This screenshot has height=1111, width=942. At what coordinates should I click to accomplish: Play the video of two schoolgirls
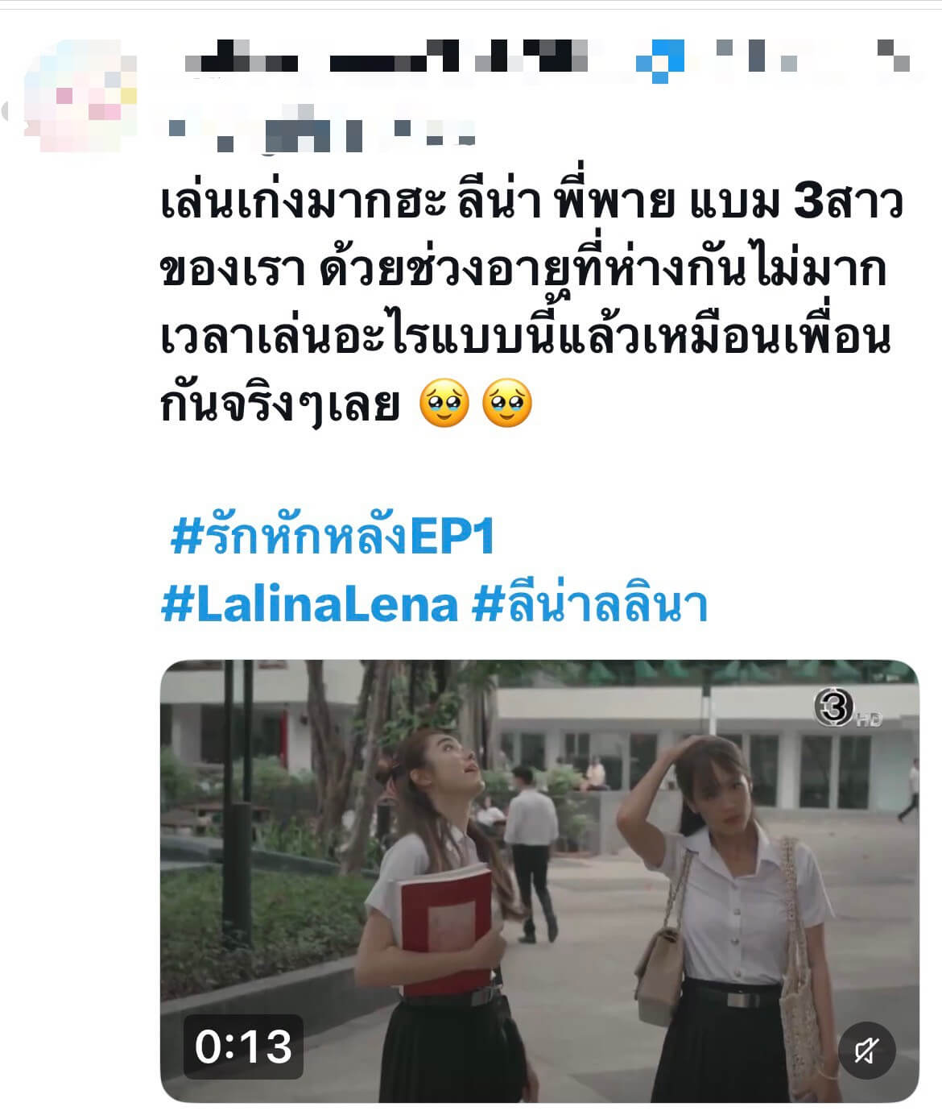tap(539, 881)
